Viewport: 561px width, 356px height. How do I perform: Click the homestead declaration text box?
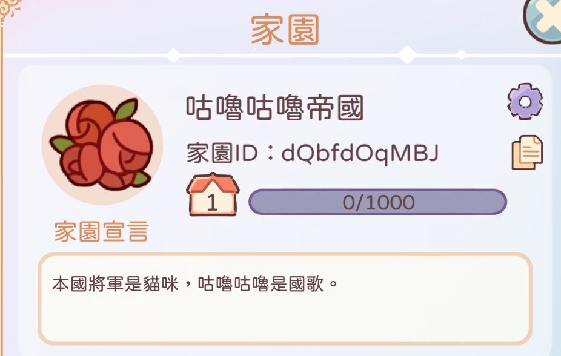tap(285, 299)
